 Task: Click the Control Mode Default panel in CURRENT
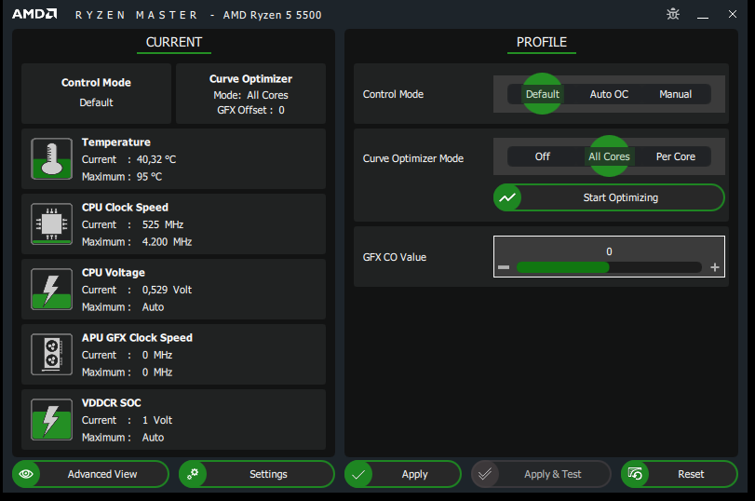pyautogui.click(x=96, y=93)
